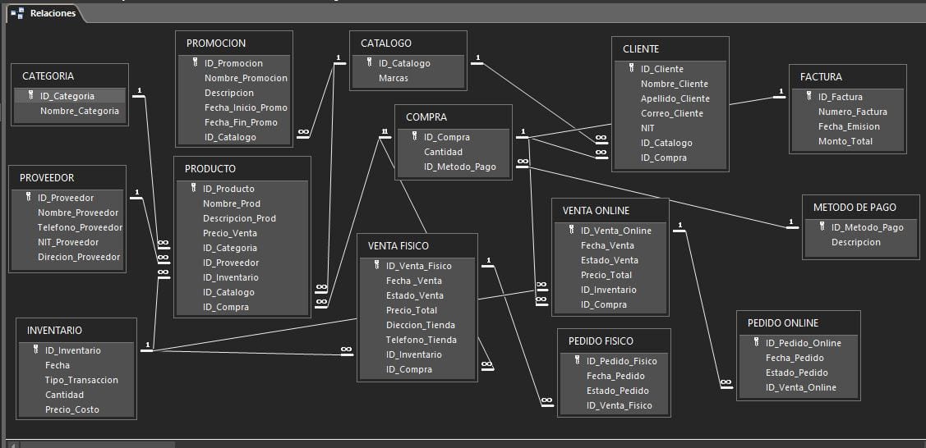Click the relationships icon on the Relaciones tab
Image resolution: width=926 pixels, height=448 pixels.
(17, 13)
